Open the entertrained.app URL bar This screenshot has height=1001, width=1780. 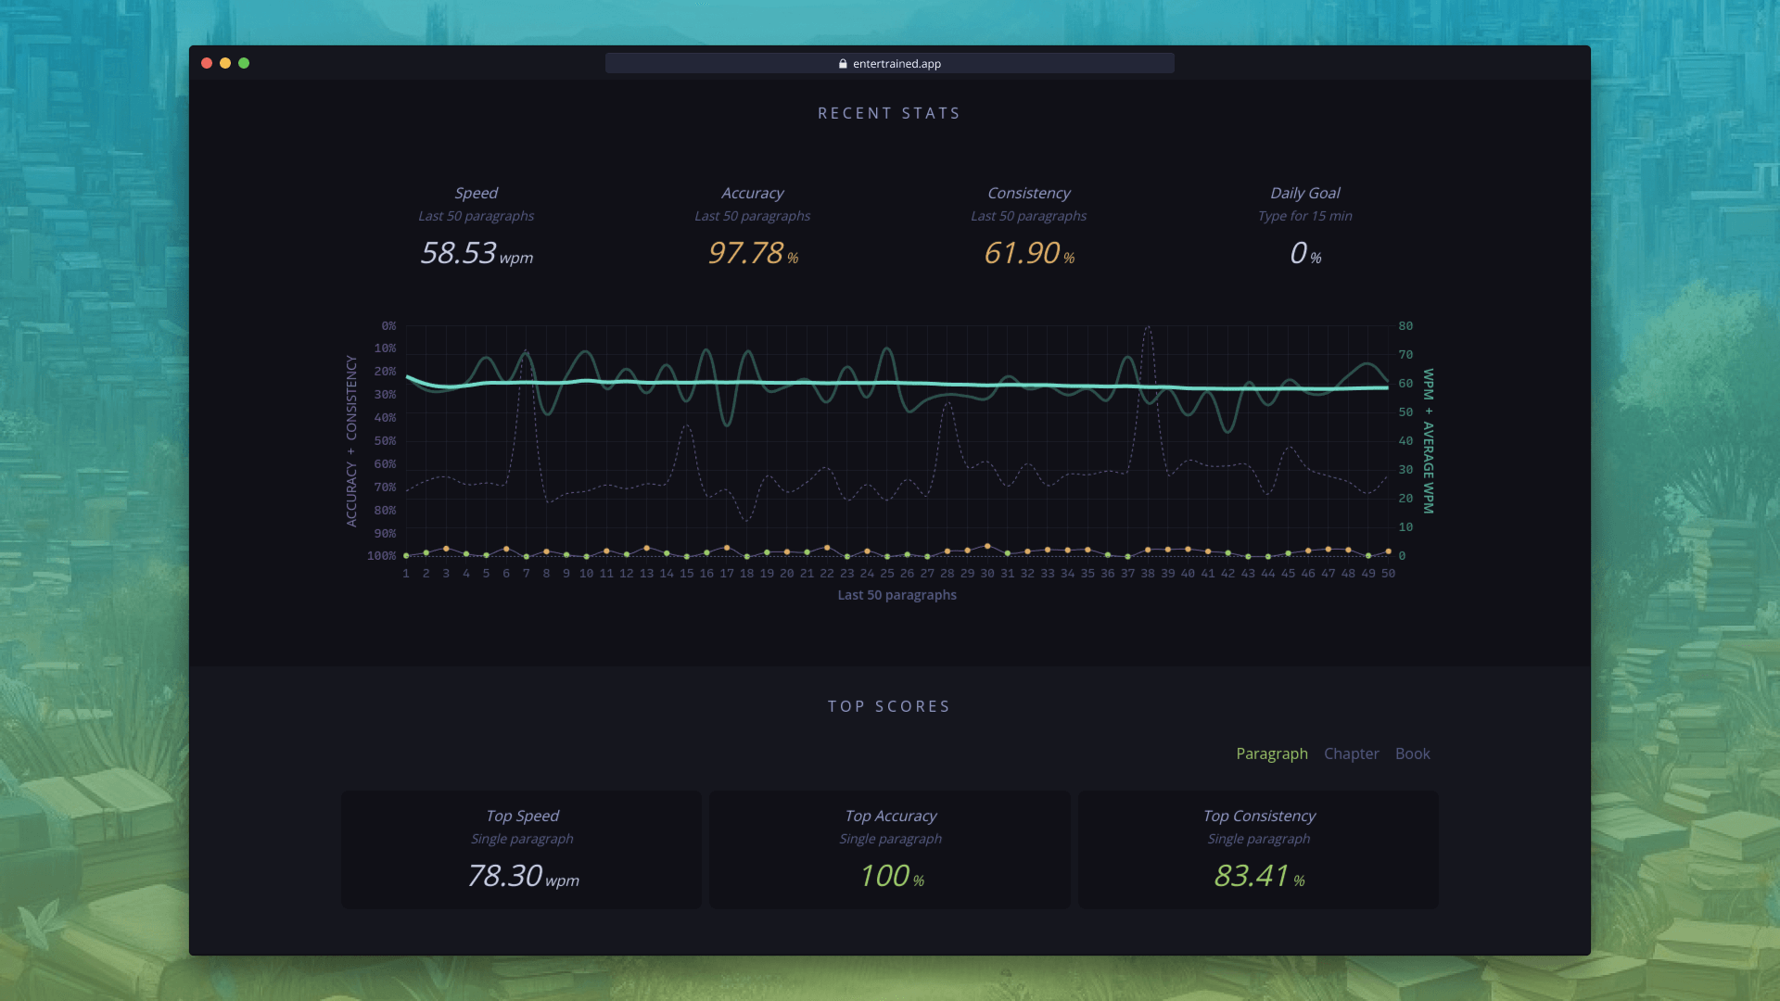890,62
